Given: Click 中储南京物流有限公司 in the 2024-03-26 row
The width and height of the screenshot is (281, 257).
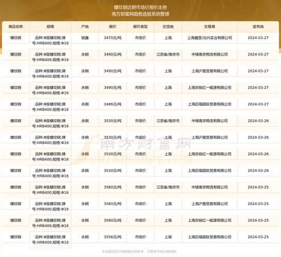Looking at the screenshot, I should coord(209,121).
